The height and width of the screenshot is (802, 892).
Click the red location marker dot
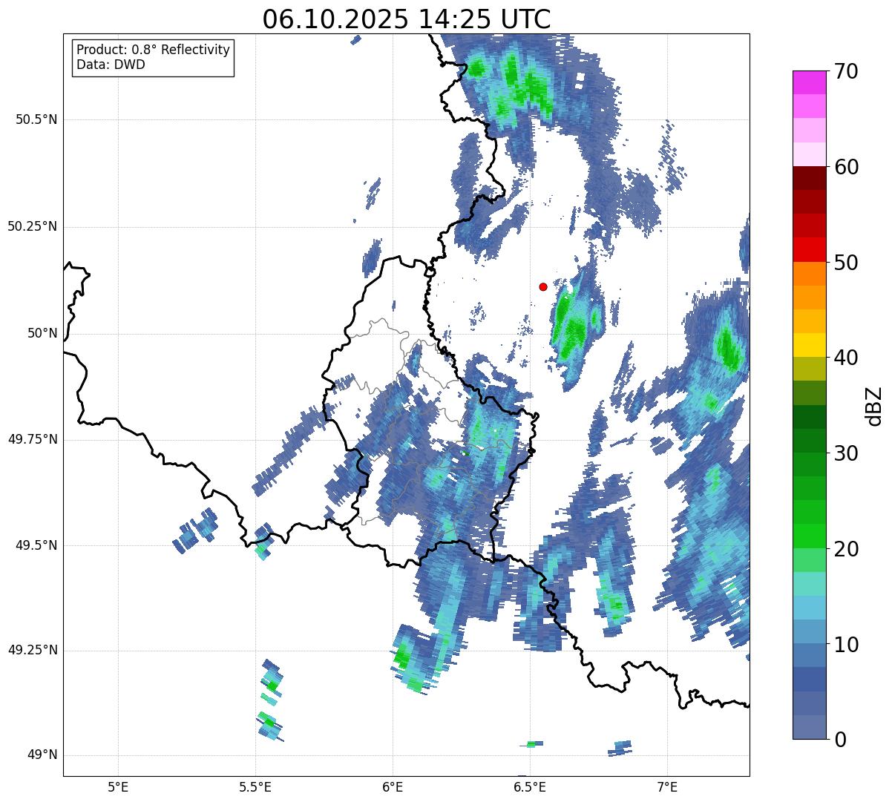[x=543, y=286]
